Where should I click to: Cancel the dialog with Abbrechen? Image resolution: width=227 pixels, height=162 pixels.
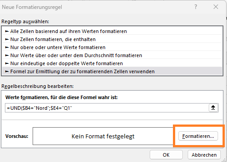click(204, 155)
